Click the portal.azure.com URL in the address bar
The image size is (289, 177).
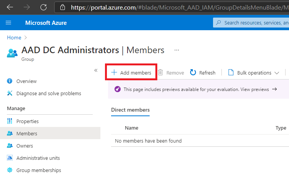pos(180,7)
